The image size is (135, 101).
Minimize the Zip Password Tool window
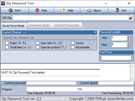click(x=106, y=4)
